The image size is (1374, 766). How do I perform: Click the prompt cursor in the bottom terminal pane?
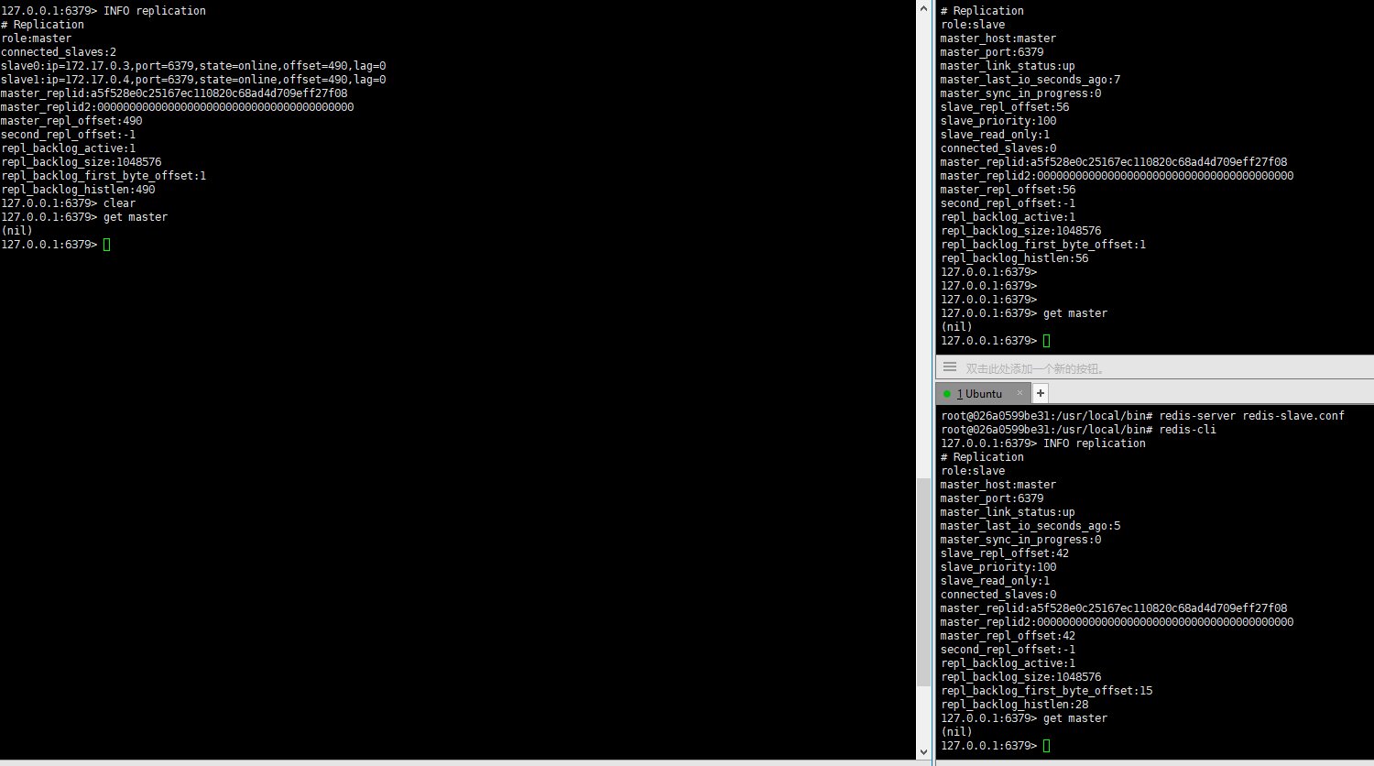(1044, 745)
